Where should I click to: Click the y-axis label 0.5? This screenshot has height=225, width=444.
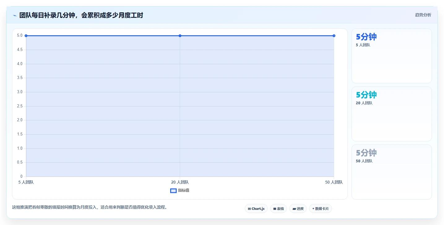[x=20, y=162]
